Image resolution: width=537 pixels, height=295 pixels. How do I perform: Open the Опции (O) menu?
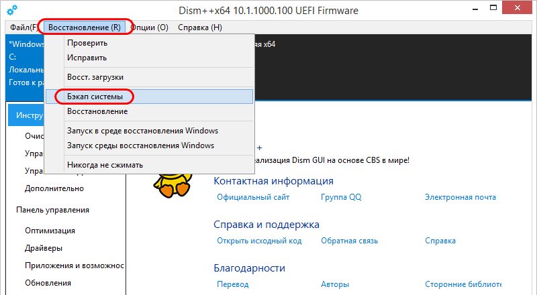pos(149,27)
